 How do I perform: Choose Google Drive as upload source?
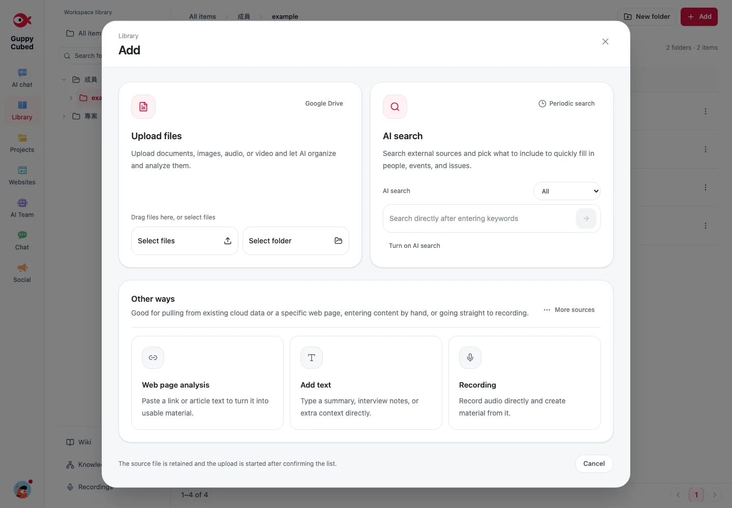pyautogui.click(x=324, y=104)
